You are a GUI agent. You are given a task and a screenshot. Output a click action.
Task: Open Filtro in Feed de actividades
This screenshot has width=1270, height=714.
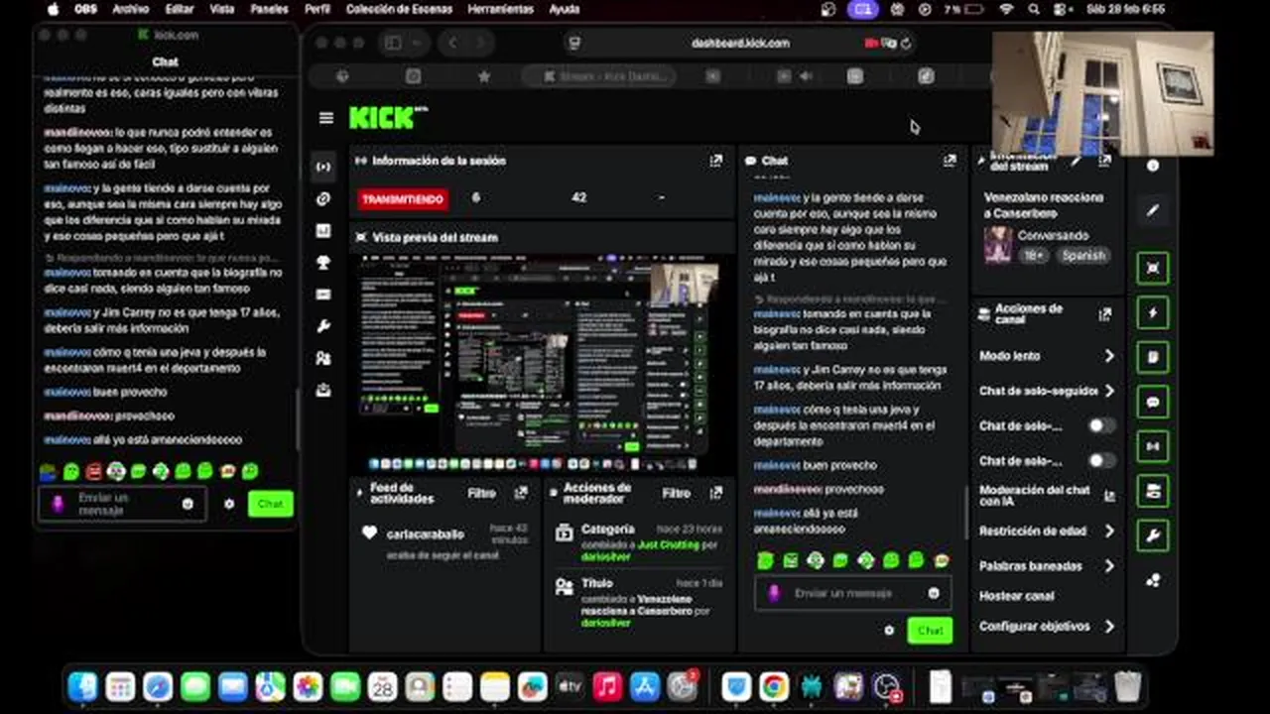[x=481, y=493]
